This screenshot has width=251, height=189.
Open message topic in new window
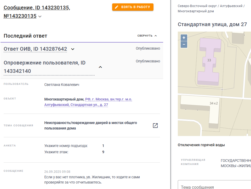click(155, 126)
